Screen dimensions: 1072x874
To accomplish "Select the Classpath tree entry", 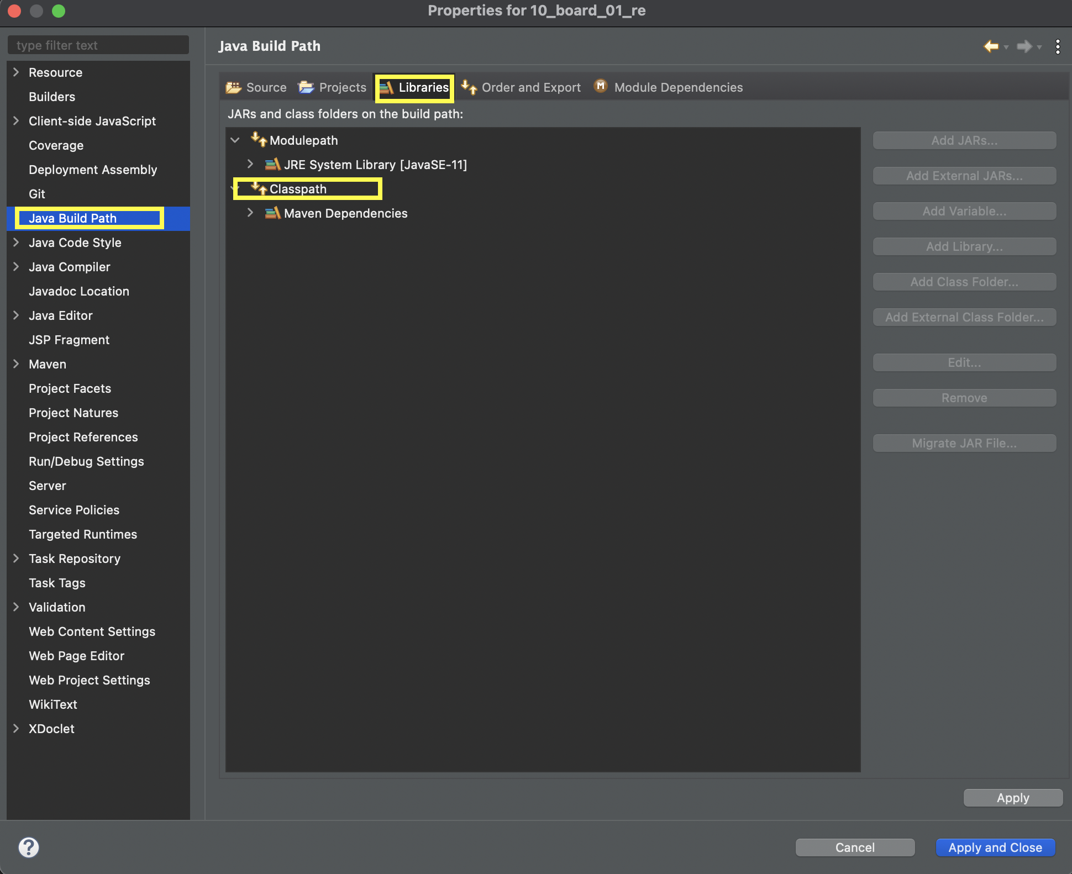I will pyautogui.click(x=298, y=189).
